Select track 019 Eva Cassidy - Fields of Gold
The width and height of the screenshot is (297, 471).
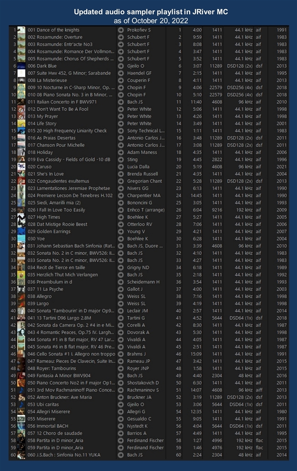point(69,160)
